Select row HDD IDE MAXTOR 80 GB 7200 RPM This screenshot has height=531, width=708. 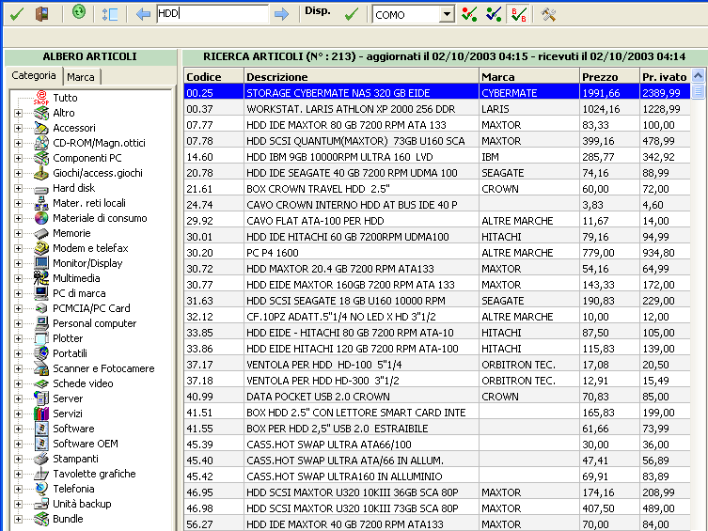click(437, 125)
